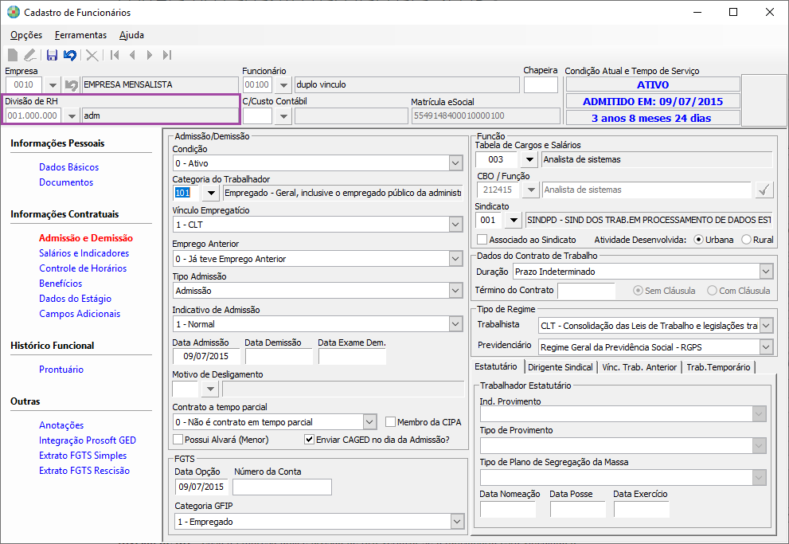
Task: Switch to the Vínc. Trab. Anterior tab
Action: 639,367
